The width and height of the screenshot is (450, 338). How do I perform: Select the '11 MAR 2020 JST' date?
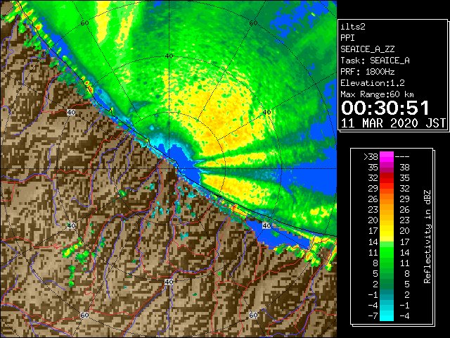pos(393,123)
